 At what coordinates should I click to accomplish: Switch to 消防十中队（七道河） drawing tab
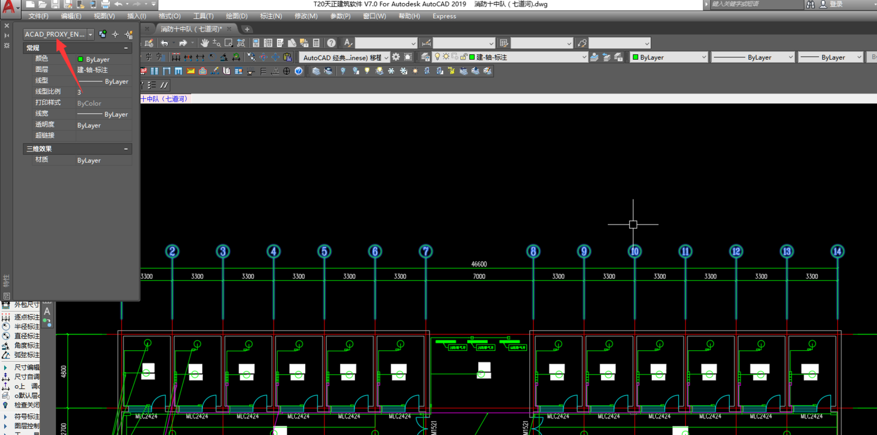(x=191, y=29)
